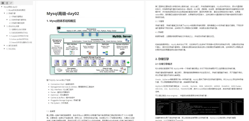Navigate to 3.2 定位低效率执行SQL
The width and height of the screenshot is (249, 121).
coord(19,33)
